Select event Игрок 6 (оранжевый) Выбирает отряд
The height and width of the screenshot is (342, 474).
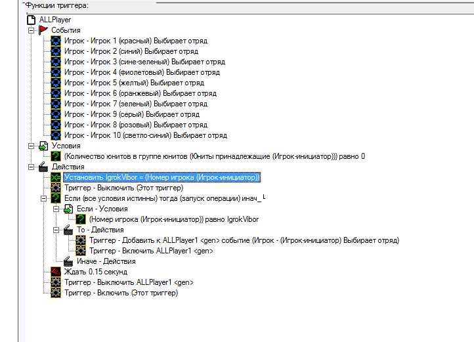click(140, 93)
